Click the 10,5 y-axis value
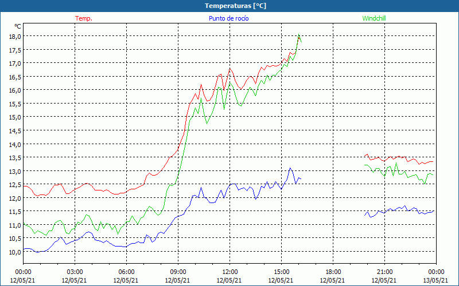The image size is (459, 286). coord(15,239)
